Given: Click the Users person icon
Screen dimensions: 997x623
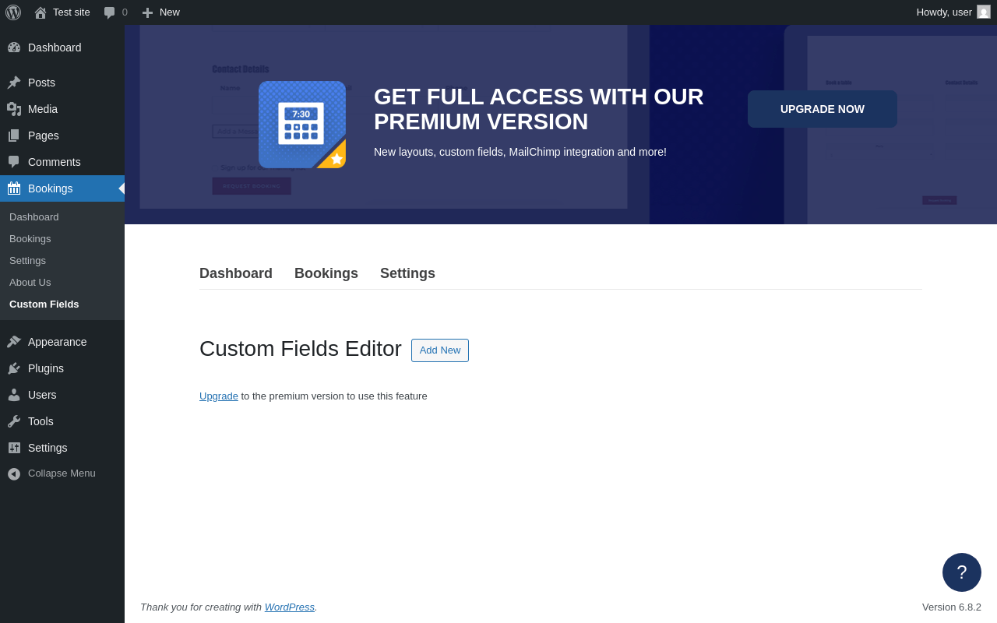Looking at the screenshot, I should click(x=14, y=395).
